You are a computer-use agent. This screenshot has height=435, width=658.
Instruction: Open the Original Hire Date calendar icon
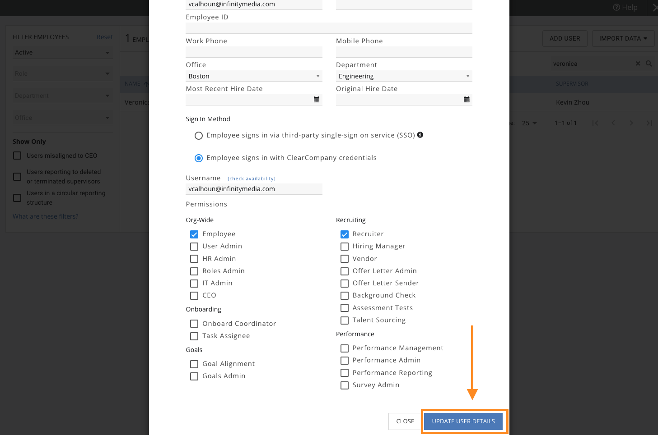(x=467, y=100)
